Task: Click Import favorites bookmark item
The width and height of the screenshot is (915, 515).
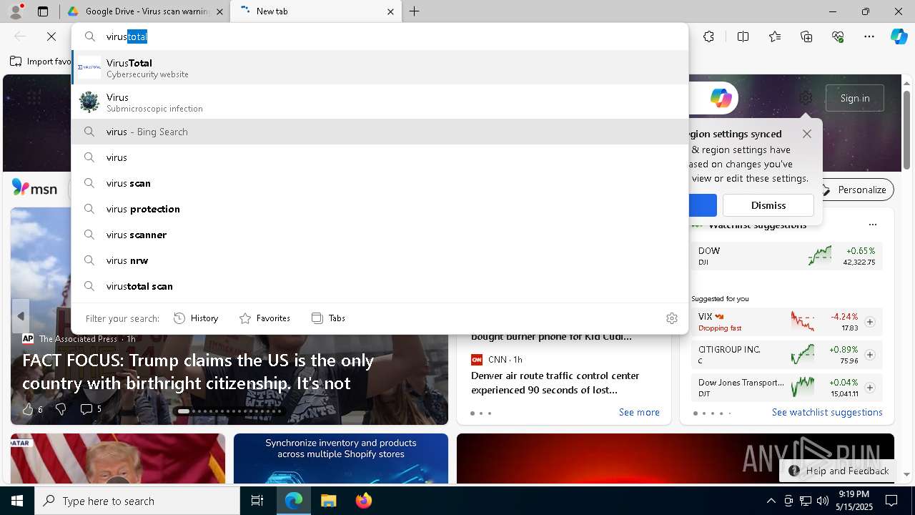Action: [x=41, y=62]
